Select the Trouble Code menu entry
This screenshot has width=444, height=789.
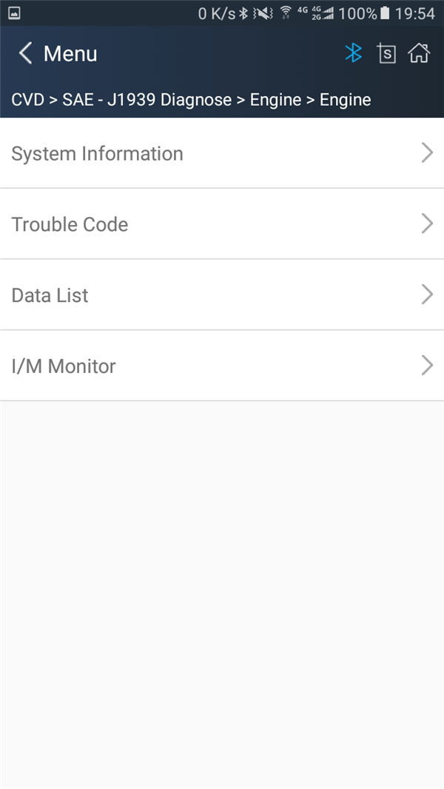click(x=222, y=224)
